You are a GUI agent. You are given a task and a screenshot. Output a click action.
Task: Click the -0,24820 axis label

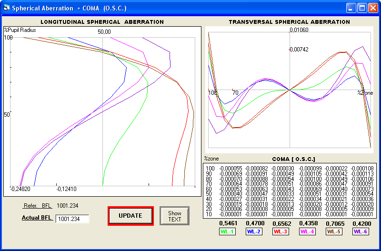click(20, 189)
